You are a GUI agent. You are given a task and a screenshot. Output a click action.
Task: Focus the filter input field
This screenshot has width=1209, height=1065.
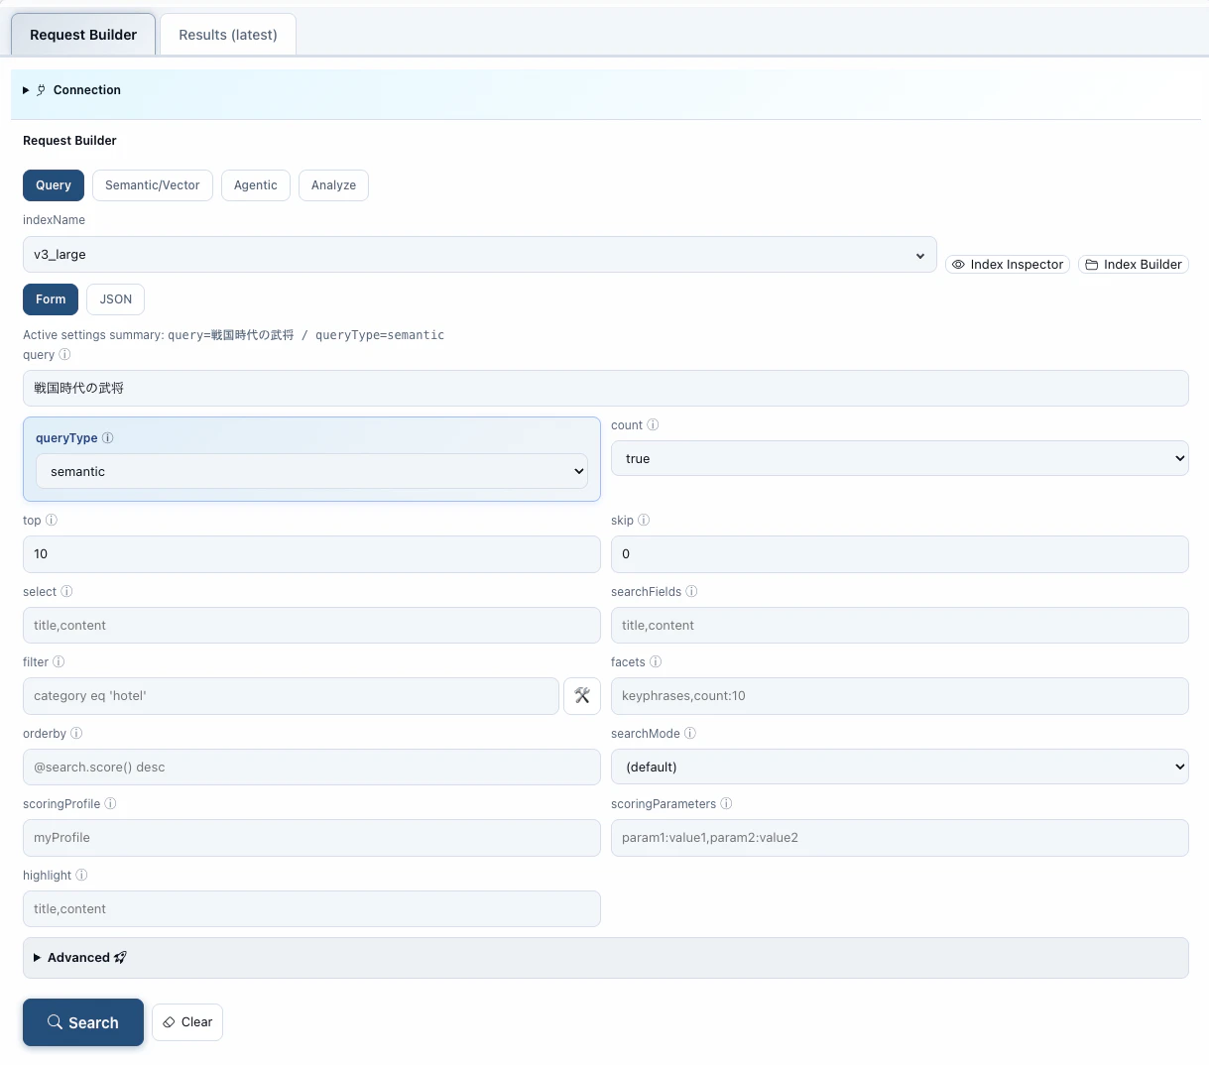291,696
